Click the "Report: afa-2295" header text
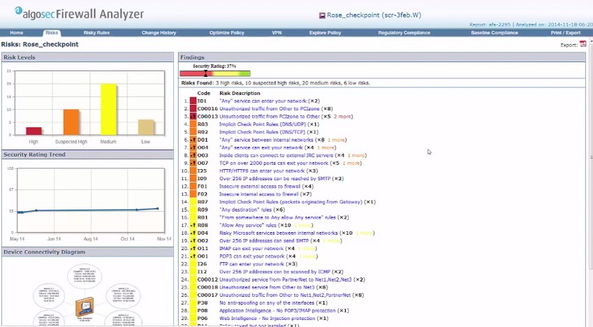The height and width of the screenshot is (327, 593). click(x=490, y=24)
